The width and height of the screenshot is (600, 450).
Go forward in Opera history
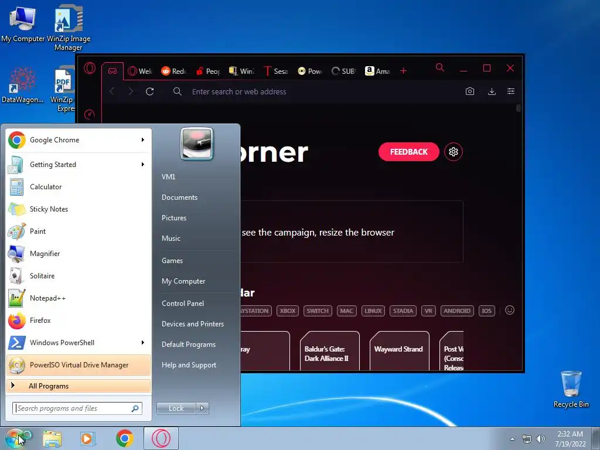click(131, 91)
